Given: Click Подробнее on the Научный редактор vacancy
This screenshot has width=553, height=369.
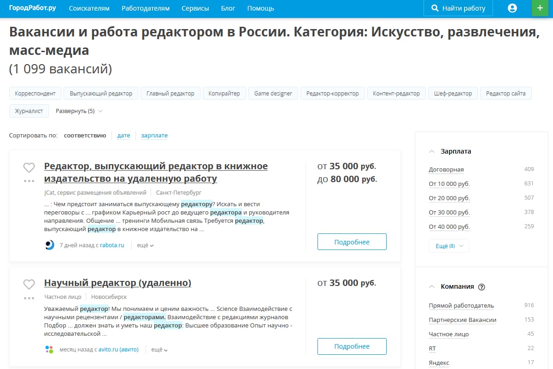Looking at the screenshot, I should (352, 346).
